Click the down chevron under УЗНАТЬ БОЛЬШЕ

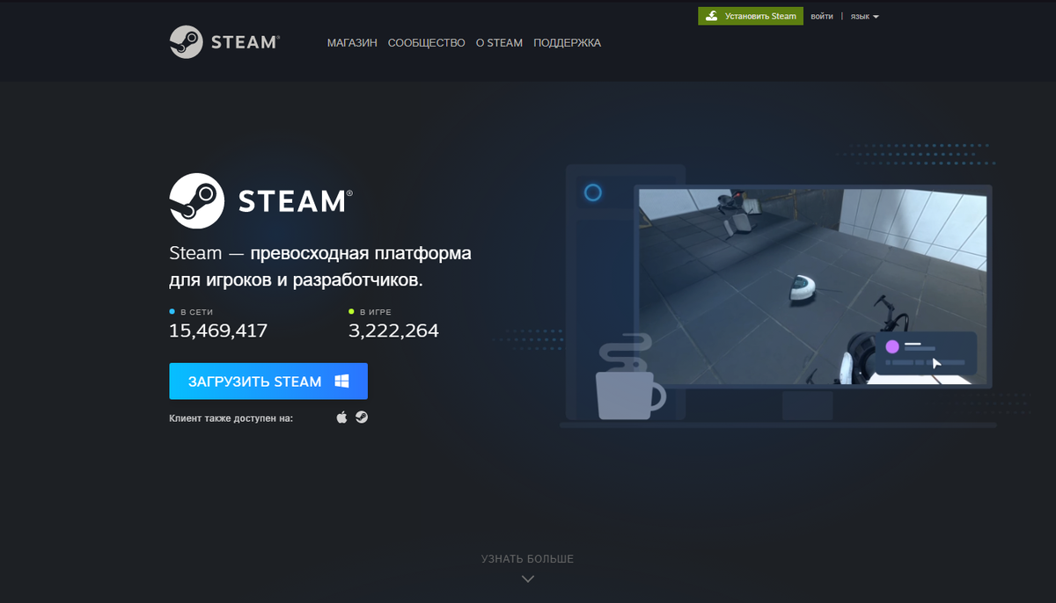click(x=528, y=578)
